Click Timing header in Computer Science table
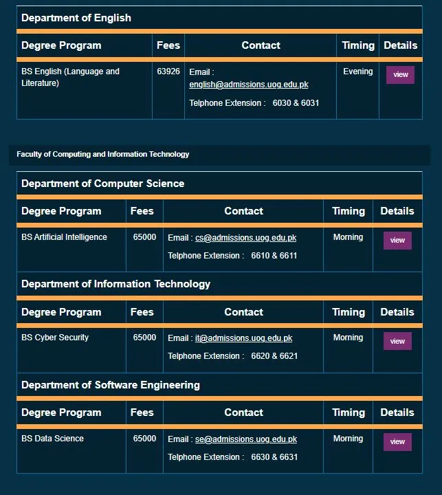 pyautogui.click(x=349, y=211)
